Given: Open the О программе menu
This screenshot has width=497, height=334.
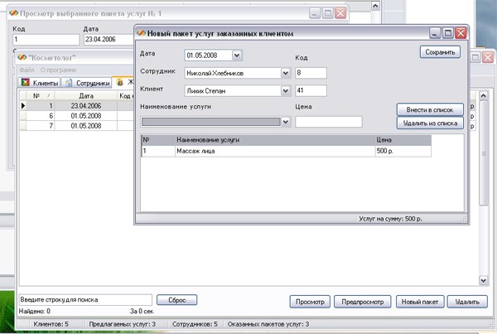Looking at the screenshot, I should point(58,70).
